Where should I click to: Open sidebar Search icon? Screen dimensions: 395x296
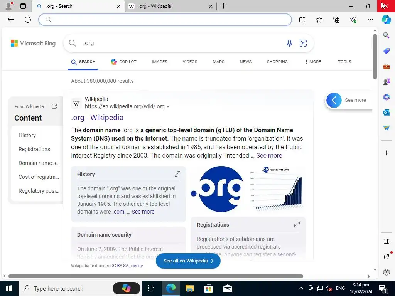point(386,35)
